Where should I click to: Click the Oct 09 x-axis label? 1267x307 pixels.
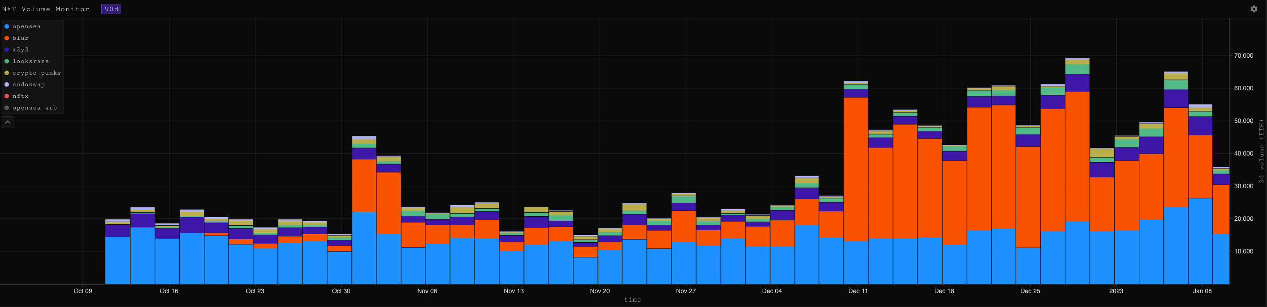tap(82, 291)
